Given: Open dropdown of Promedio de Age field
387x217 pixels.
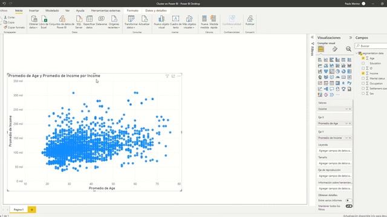Looking at the screenshot, I should 346,124.
